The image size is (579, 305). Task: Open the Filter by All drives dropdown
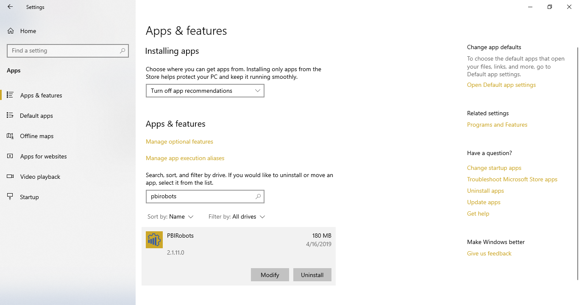[237, 216]
